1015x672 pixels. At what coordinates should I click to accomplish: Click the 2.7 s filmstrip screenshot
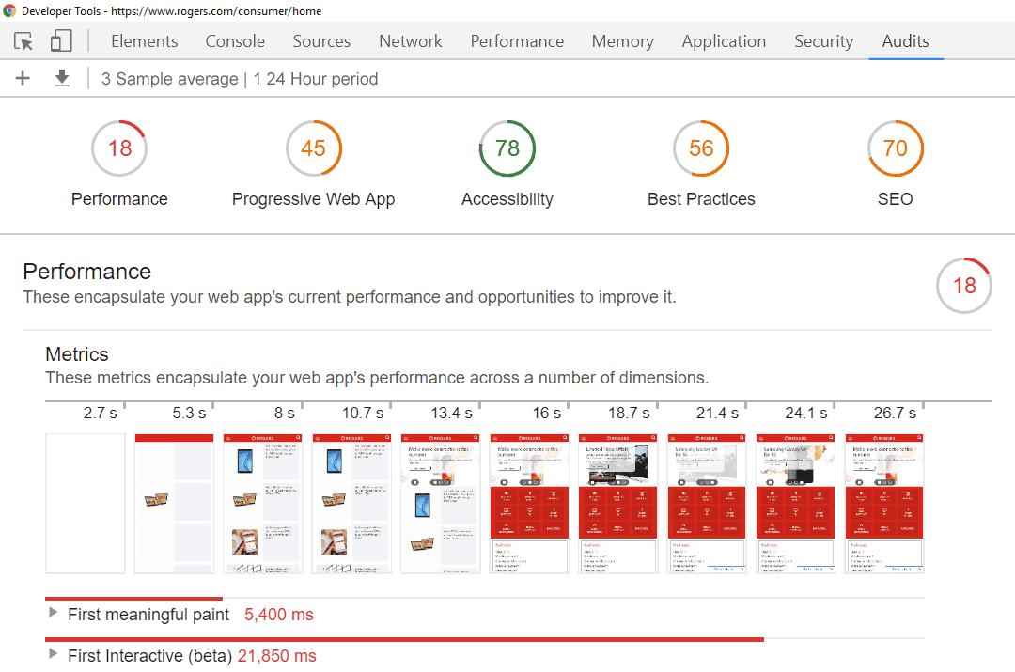(x=86, y=503)
